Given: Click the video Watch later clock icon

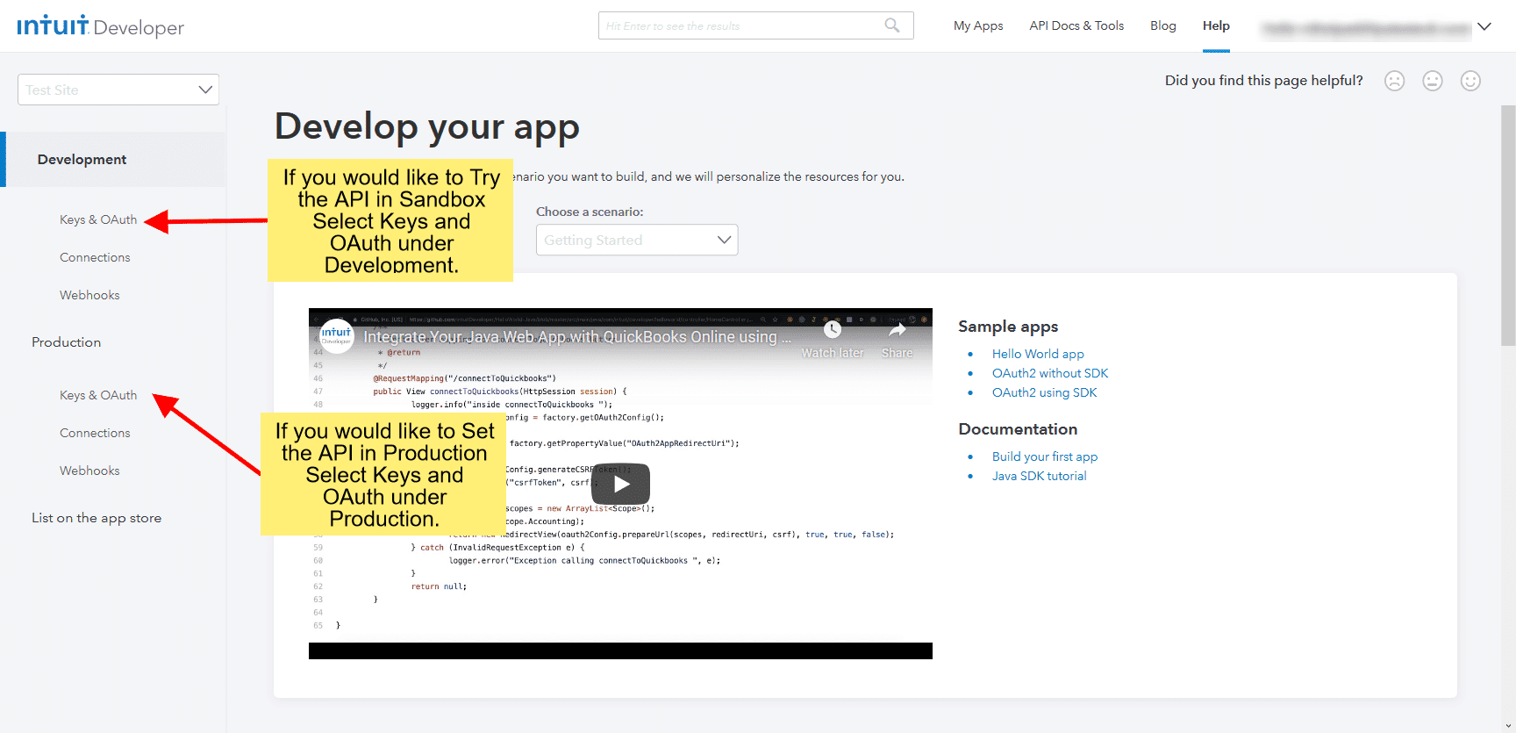Looking at the screenshot, I should tap(833, 330).
